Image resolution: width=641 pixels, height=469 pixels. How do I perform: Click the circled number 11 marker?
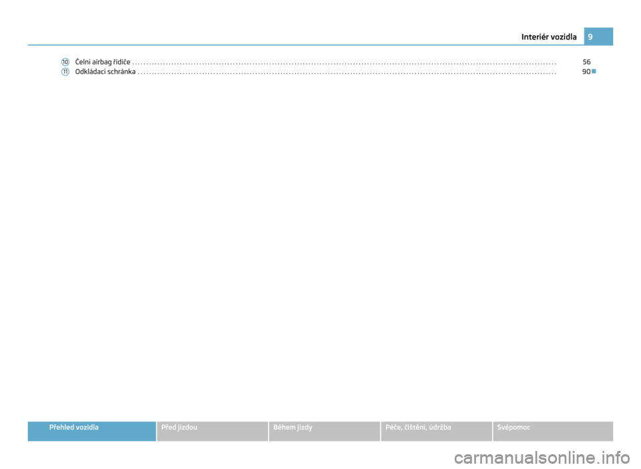(65, 71)
